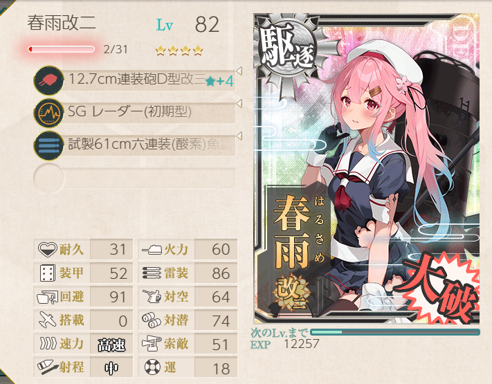Expand the arrow beside 12.7cm連装砲D型改三
The height and width of the screenshot is (384, 492).
pyautogui.click(x=239, y=71)
